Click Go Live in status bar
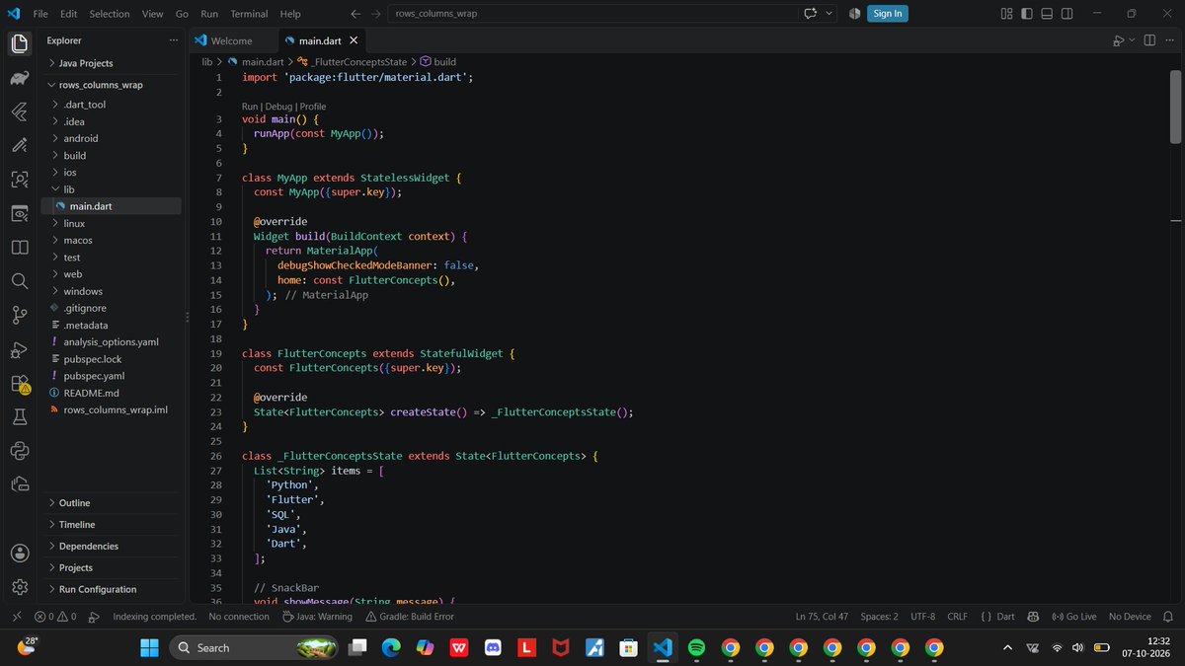The image size is (1185, 666). click(x=1074, y=617)
